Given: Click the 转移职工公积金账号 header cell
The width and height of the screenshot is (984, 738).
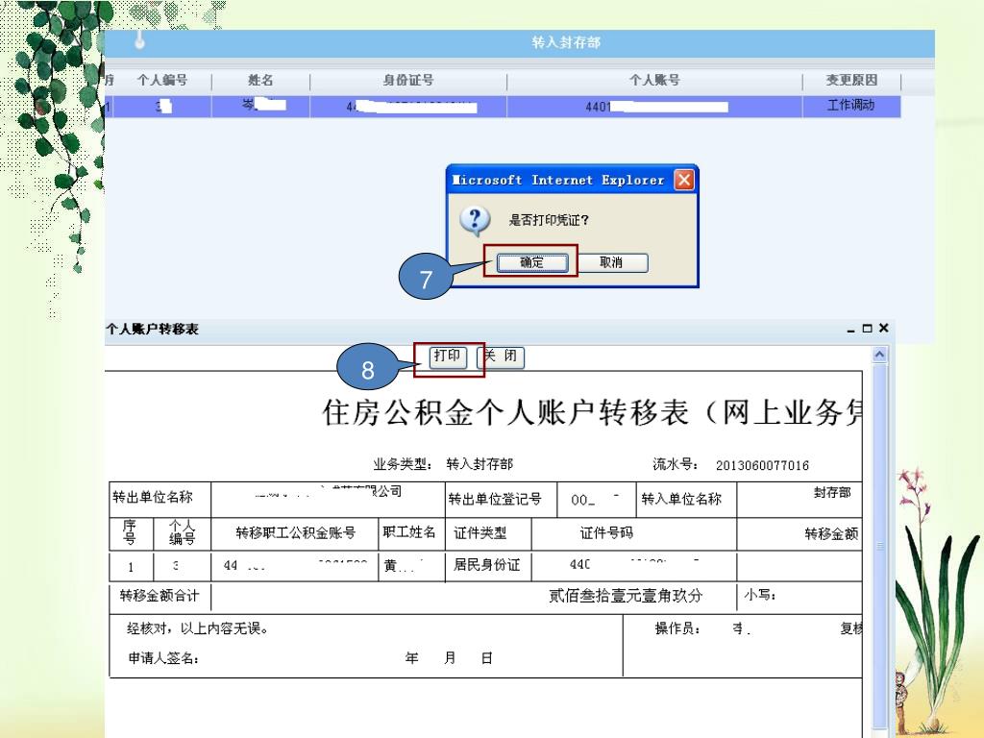Looking at the screenshot, I should 295,534.
